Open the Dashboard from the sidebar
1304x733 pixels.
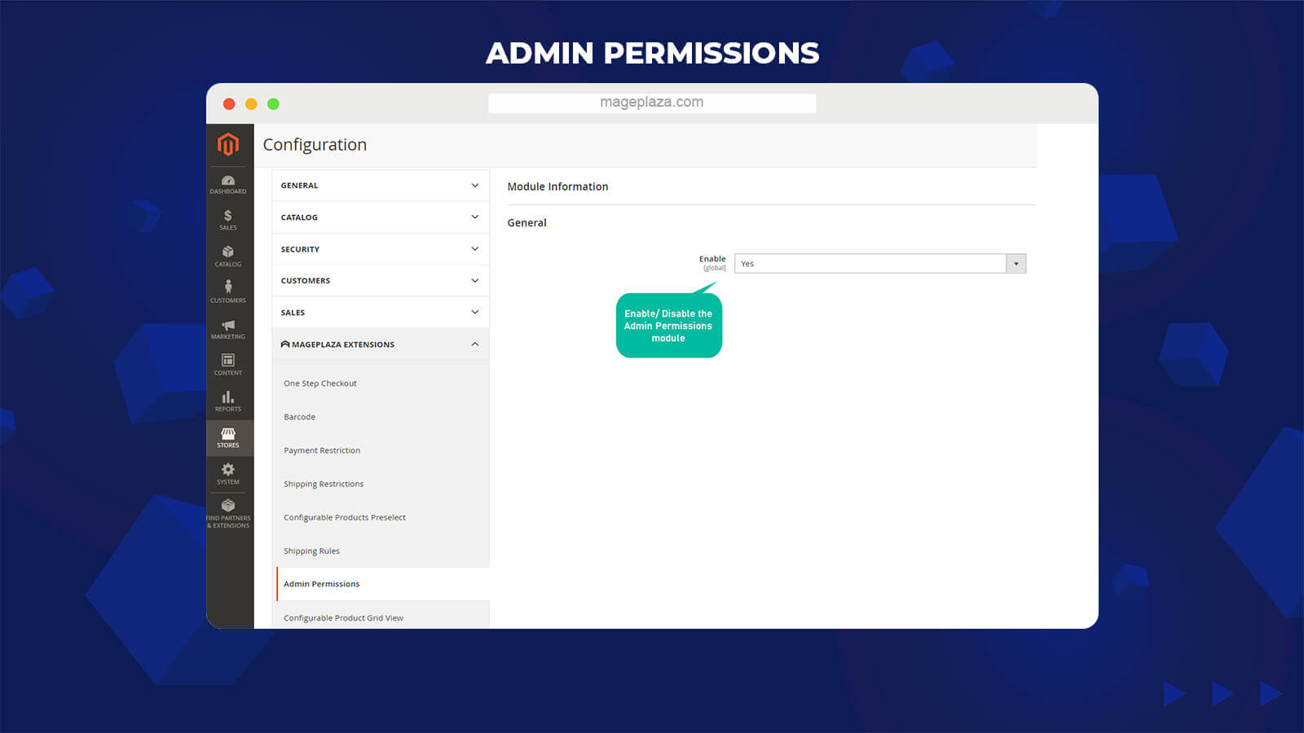point(228,184)
